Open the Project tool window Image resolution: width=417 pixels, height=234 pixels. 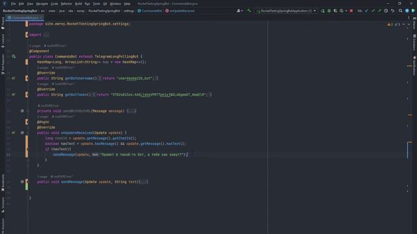click(3, 23)
